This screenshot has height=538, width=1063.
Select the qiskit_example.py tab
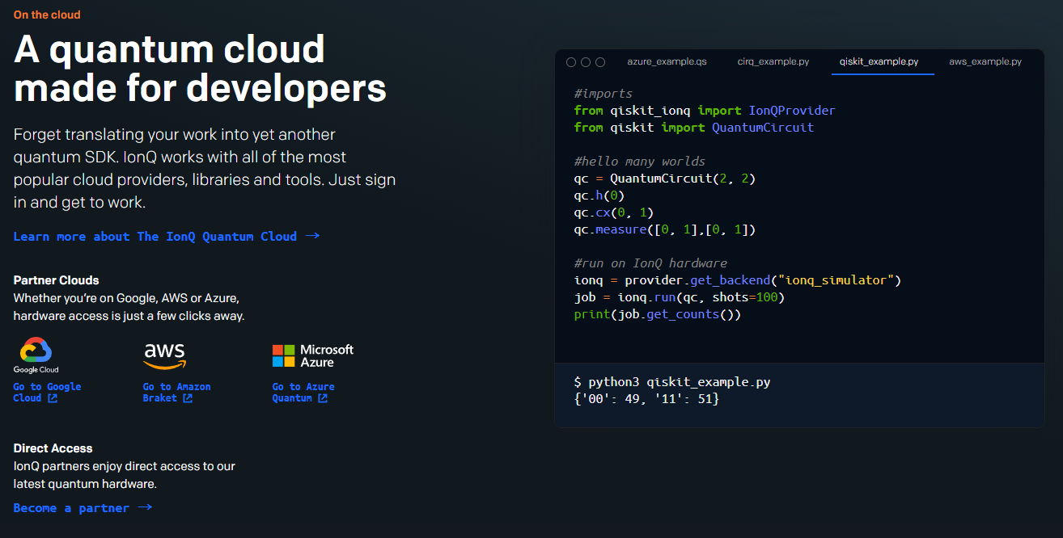point(879,61)
